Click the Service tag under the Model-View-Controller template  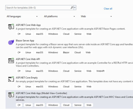pos(78,105)
